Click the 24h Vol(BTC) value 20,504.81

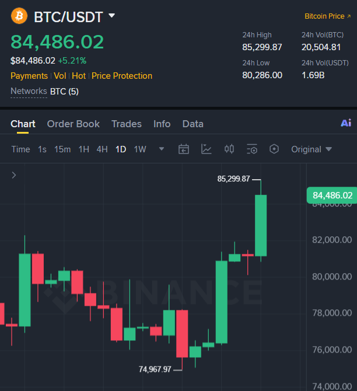pos(321,47)
